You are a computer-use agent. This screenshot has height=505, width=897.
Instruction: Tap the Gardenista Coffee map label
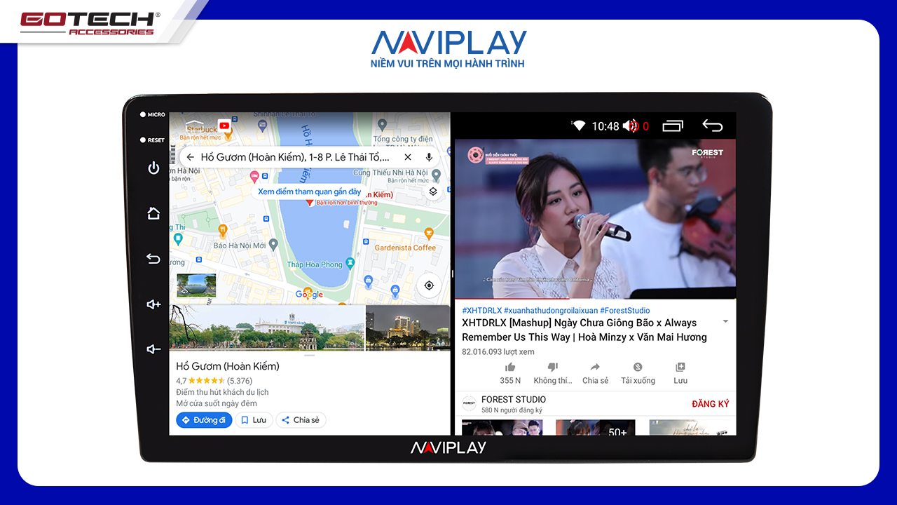(405, 248)
